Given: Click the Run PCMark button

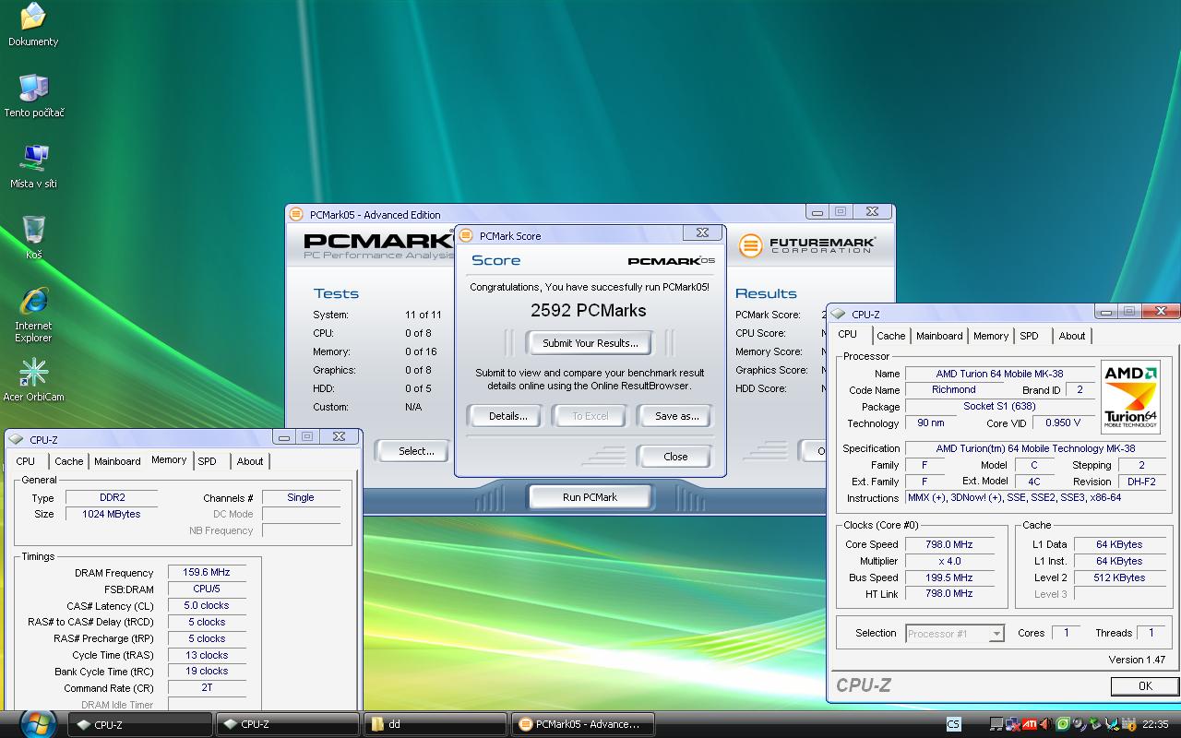Looking at the screenshot, I should pos(590,497).
